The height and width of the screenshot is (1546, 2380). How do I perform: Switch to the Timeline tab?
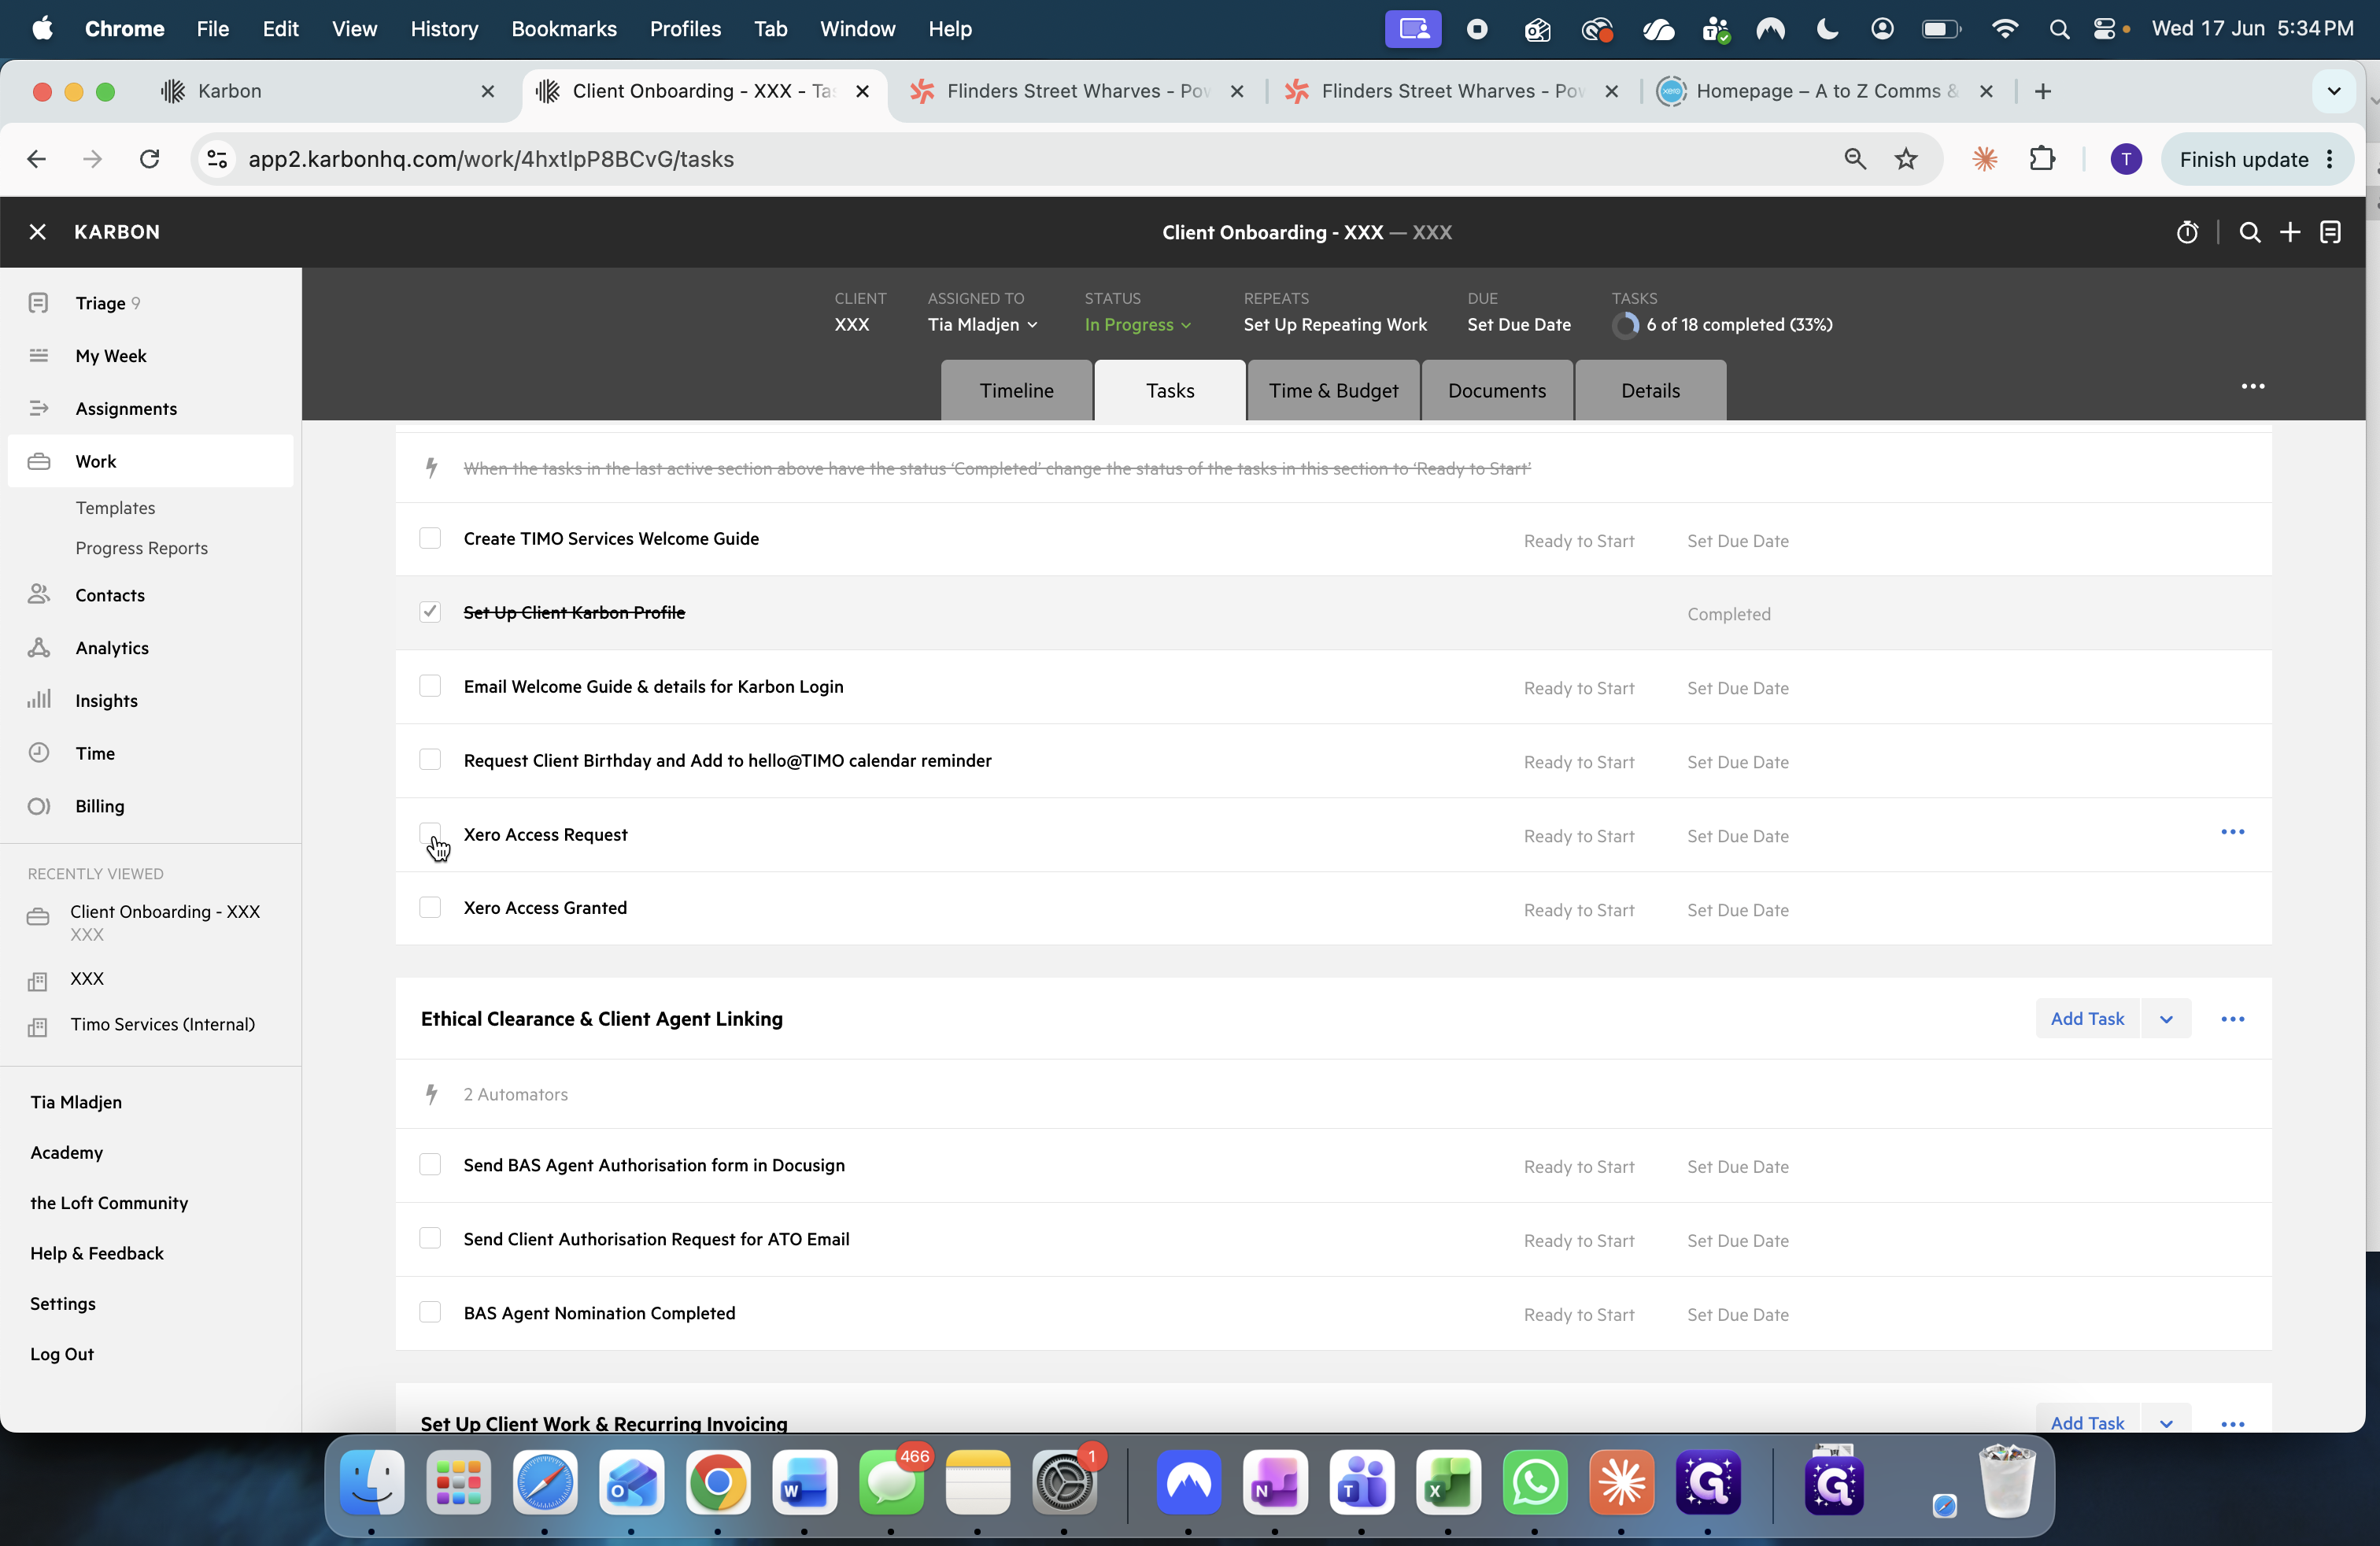click(1016, 391)
